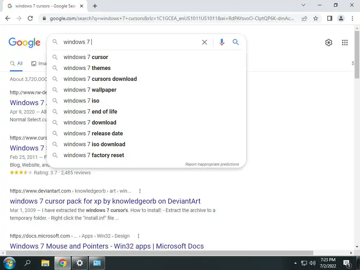Submit search with the blue magnifier icon

coord(236,42)
